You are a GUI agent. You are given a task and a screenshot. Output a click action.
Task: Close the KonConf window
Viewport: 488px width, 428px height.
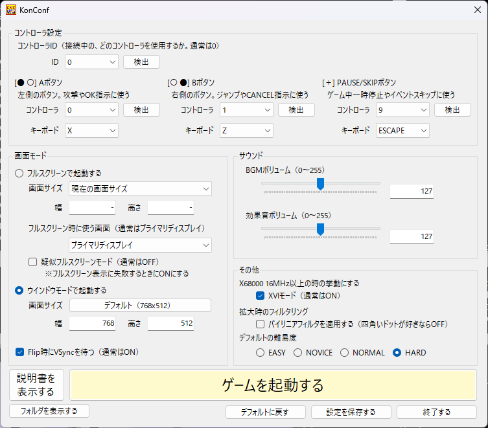point(472,10)
